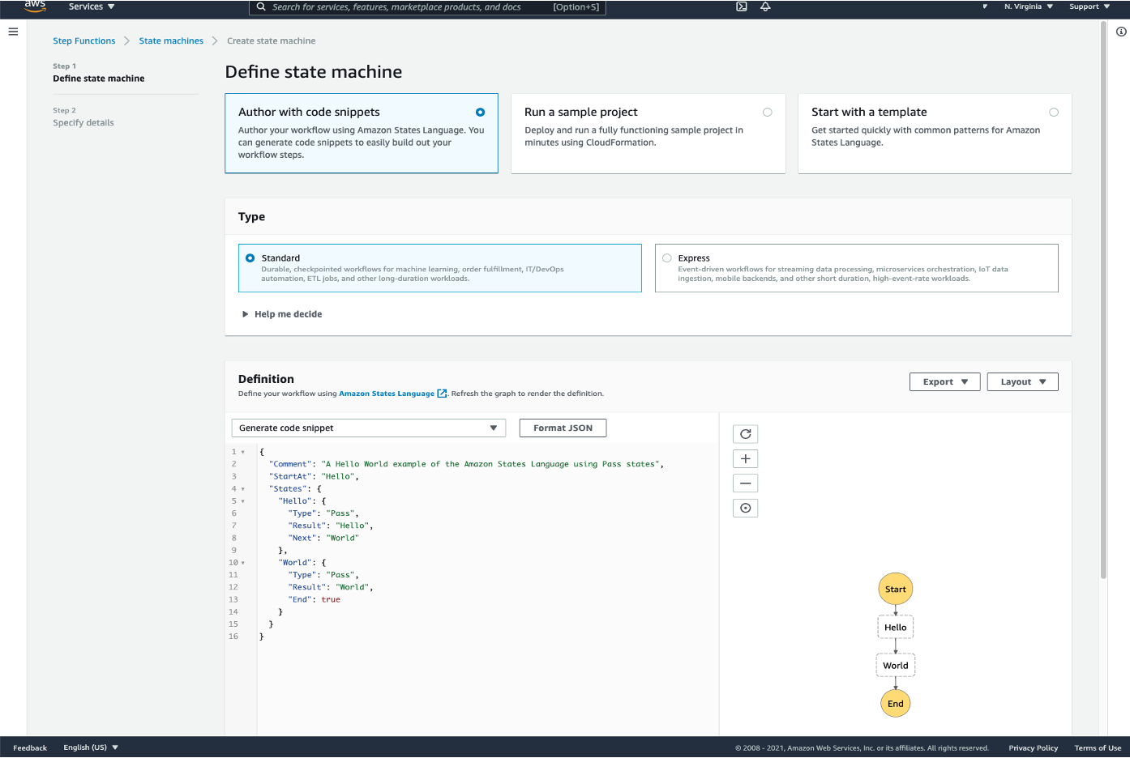Screen dimensions: 1130x758
Task: Click the "Result": "Hello" code line
Action: pos(331,526)
